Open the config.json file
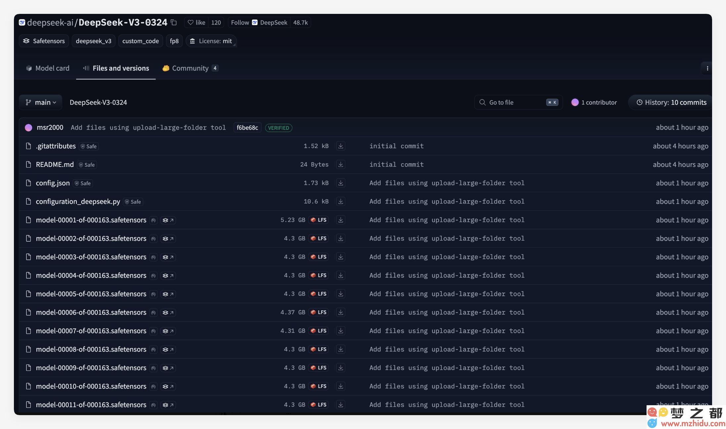The width and height of the screenshot is (726, 429). pyautogui.click(x=53, y=183)
